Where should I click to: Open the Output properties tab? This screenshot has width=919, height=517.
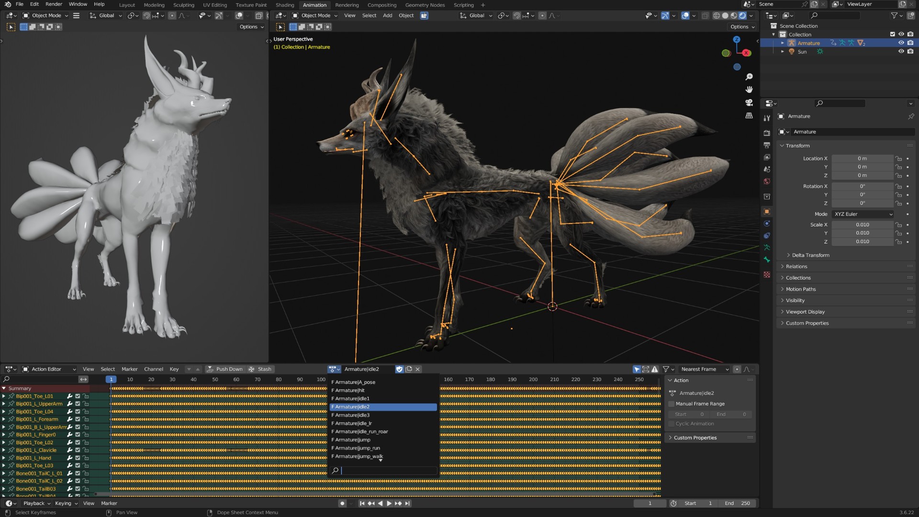tap(767, 145)
